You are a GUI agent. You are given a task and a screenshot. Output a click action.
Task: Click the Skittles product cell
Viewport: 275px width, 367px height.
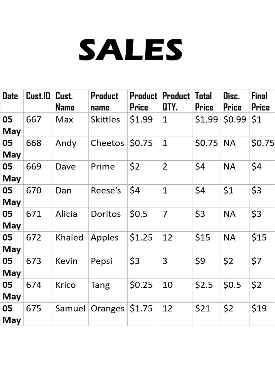coord(105,120)
